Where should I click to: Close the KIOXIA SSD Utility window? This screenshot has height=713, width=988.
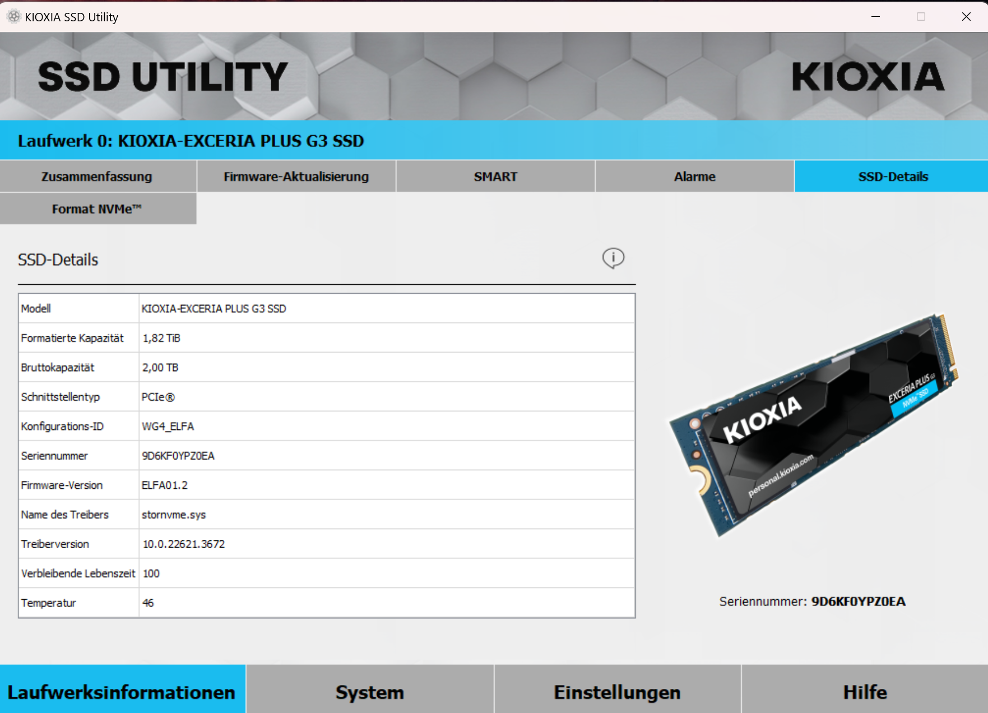click(966, 17)
